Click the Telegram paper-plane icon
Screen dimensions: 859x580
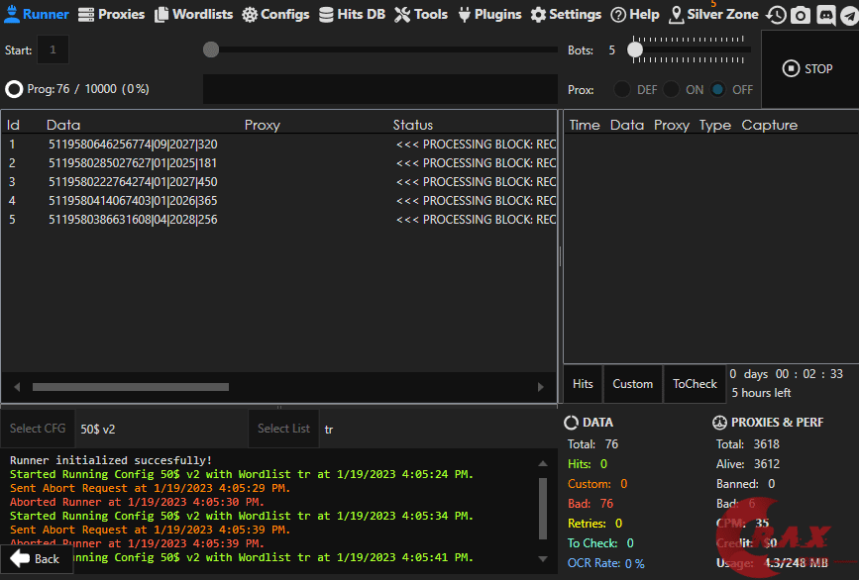pyautogui.click(x=848, y=15)
